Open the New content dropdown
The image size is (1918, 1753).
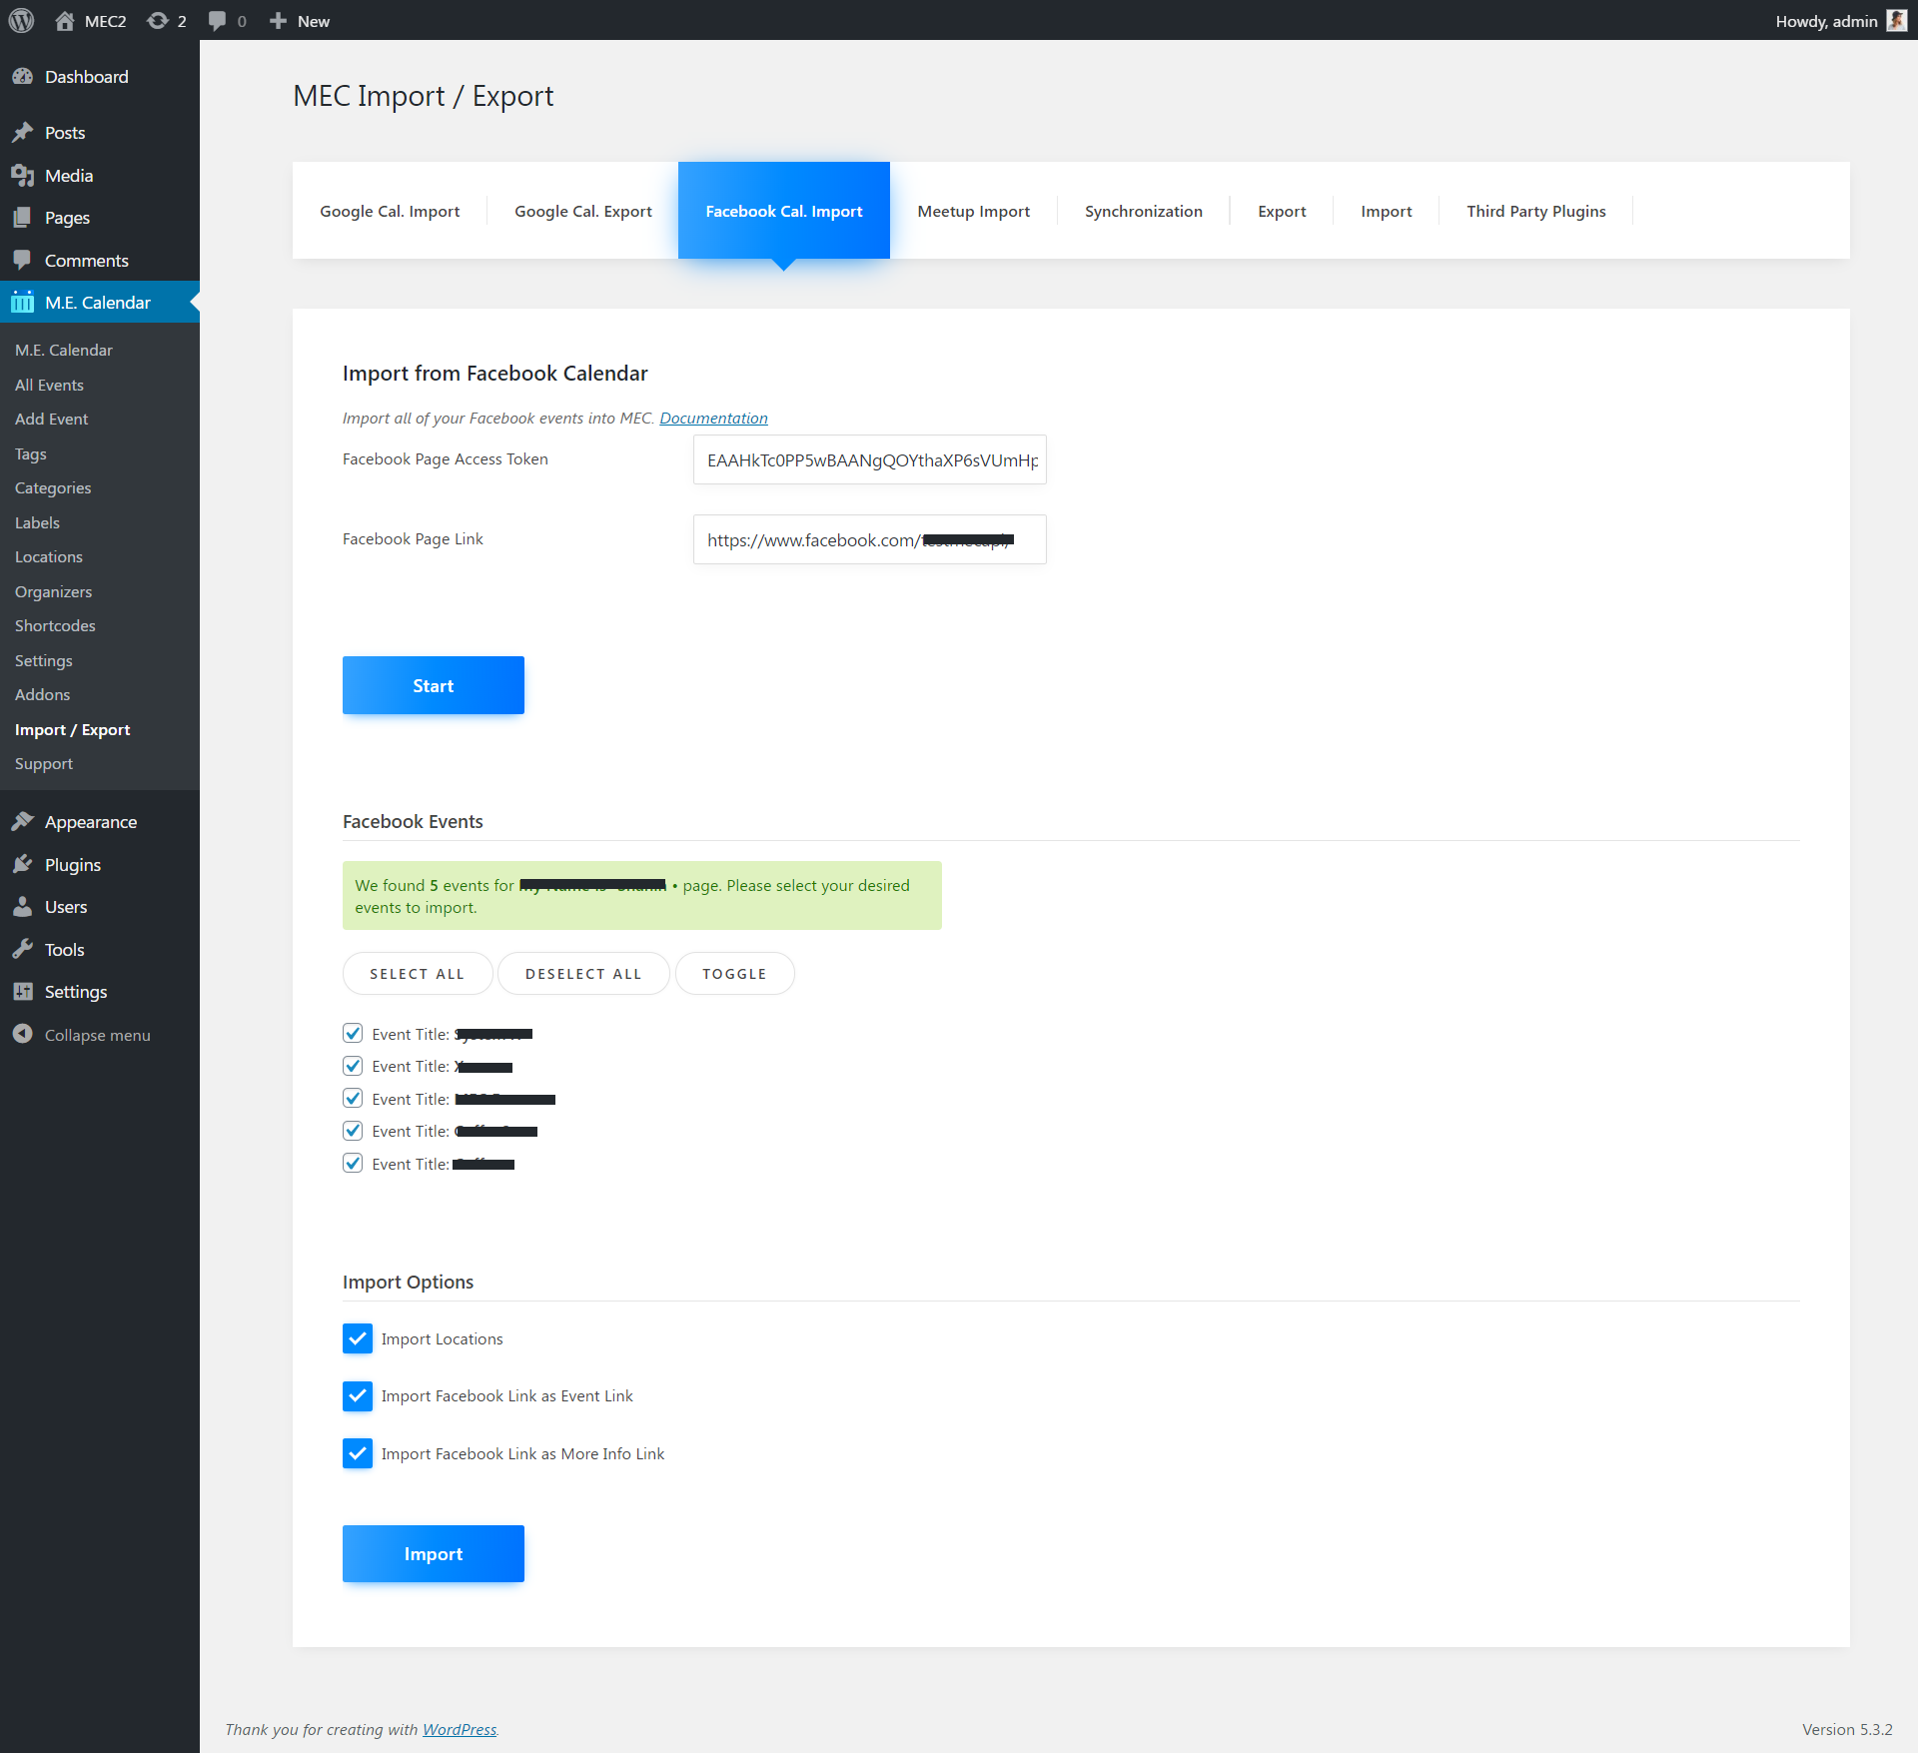[300, 21]
